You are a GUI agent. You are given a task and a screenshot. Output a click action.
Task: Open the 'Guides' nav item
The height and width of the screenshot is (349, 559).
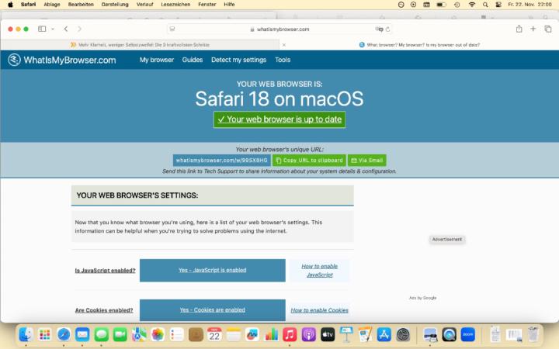click(x=193, y=60)
